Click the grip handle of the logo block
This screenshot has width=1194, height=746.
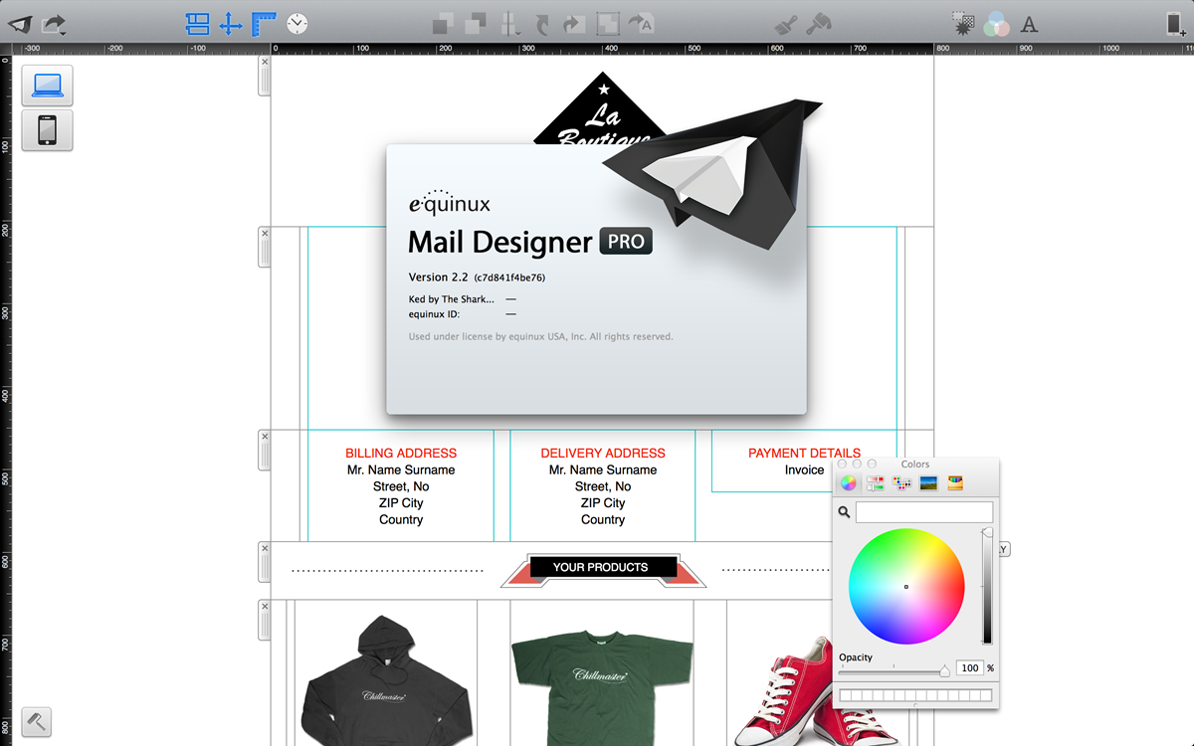265,82
